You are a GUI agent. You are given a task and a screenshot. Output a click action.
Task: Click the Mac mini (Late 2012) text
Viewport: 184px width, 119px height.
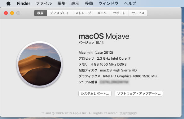pyautogui.click(x=96, y=53)
